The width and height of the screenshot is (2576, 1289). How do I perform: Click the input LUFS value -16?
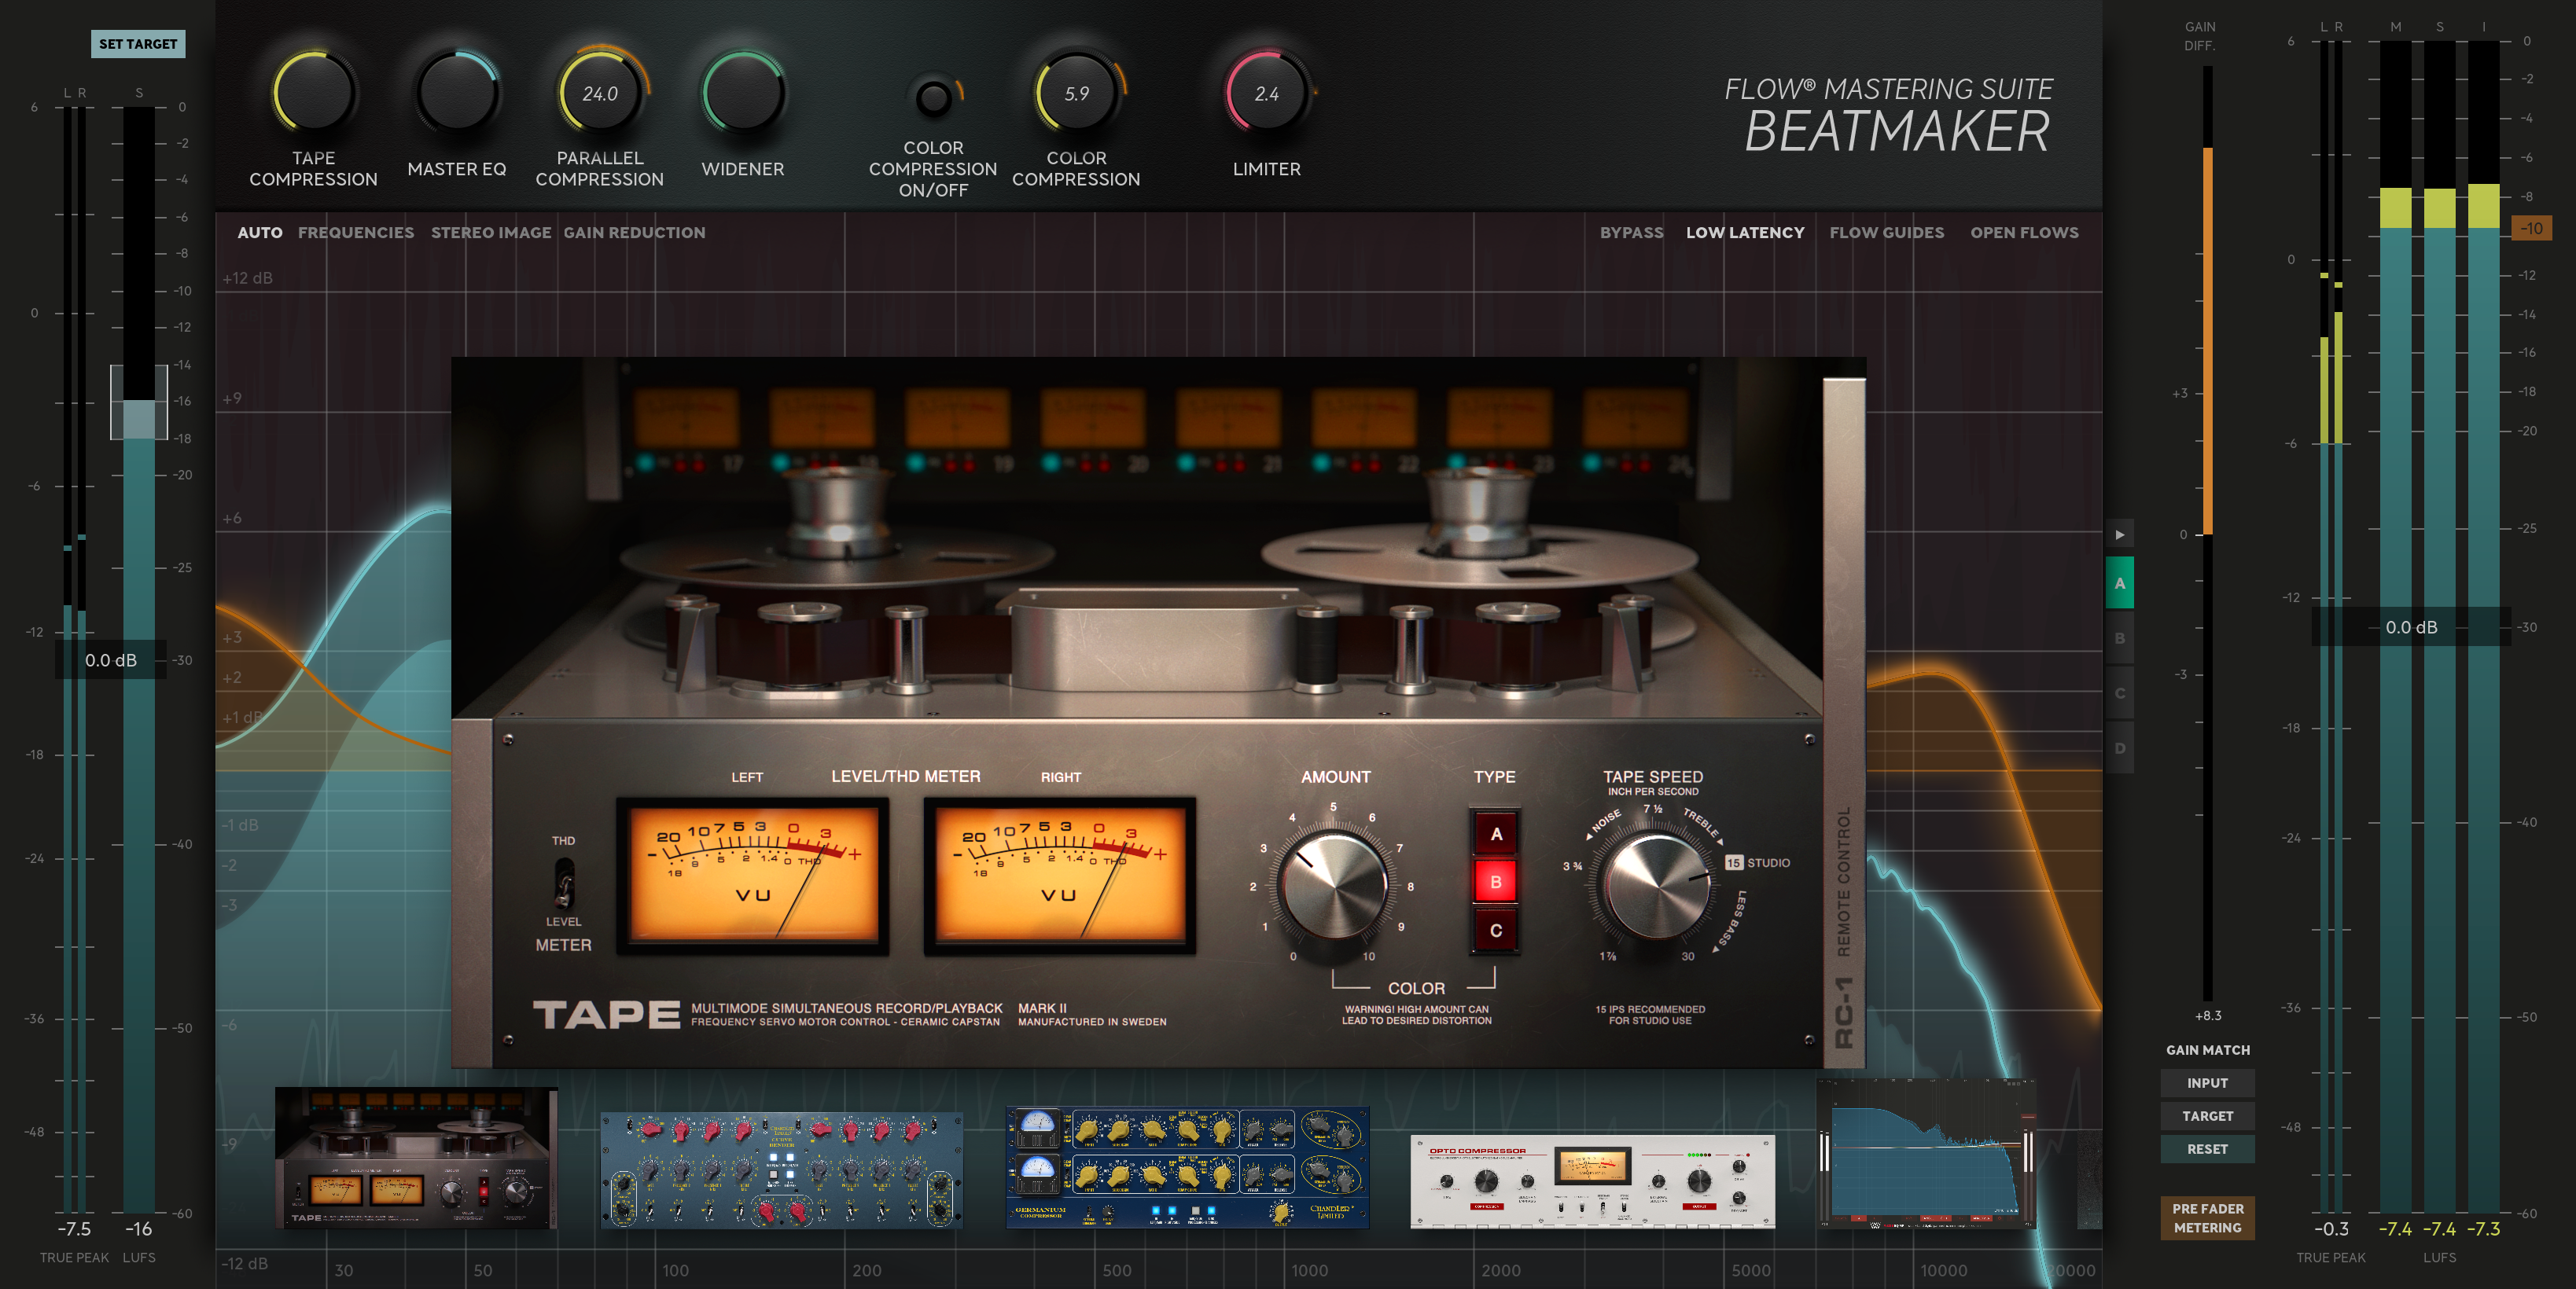click(x=138, y=1229)
